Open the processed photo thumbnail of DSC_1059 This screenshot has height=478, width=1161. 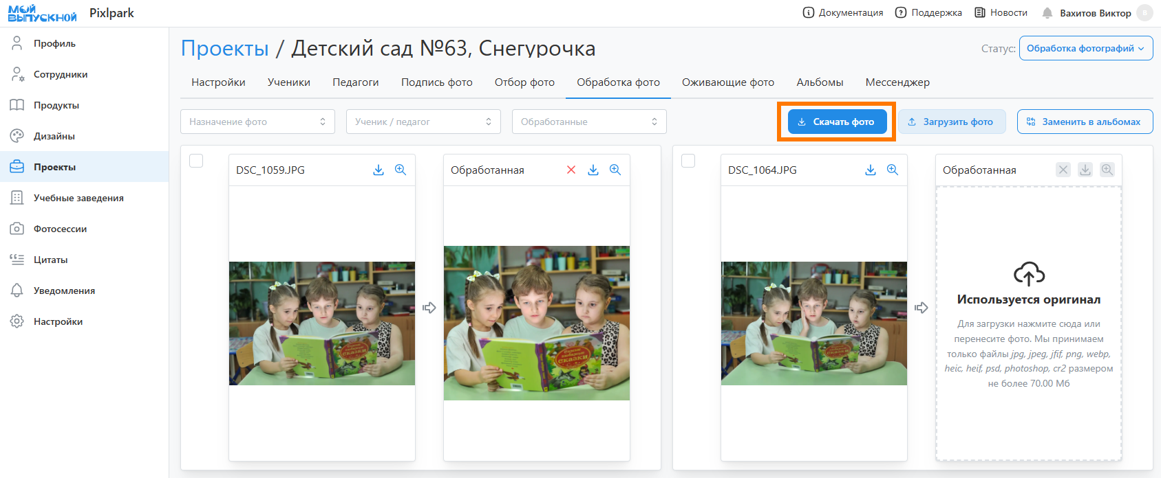pos(537,323)
